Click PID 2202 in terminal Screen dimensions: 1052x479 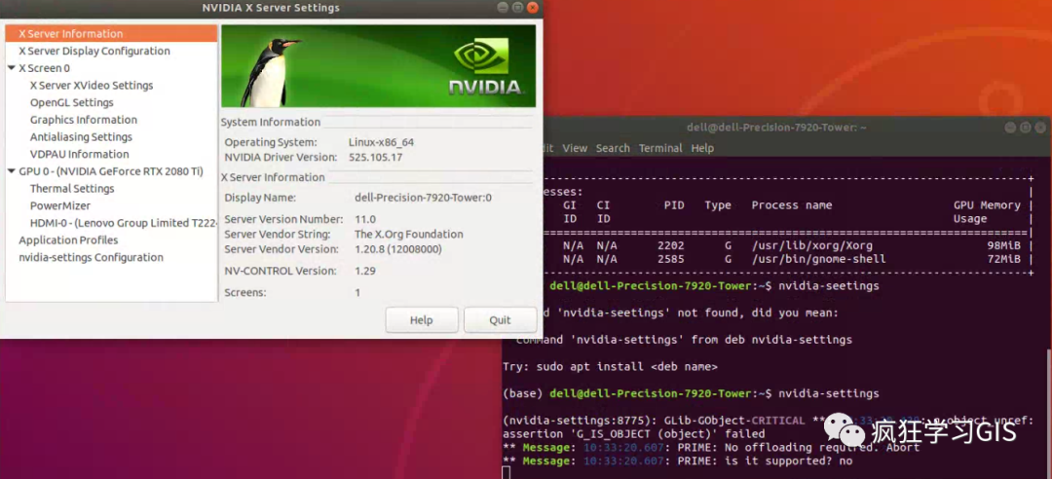pyautogui.click(x=671, y=245)
